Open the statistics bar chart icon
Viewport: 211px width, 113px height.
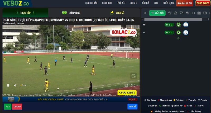coord(145,13)
